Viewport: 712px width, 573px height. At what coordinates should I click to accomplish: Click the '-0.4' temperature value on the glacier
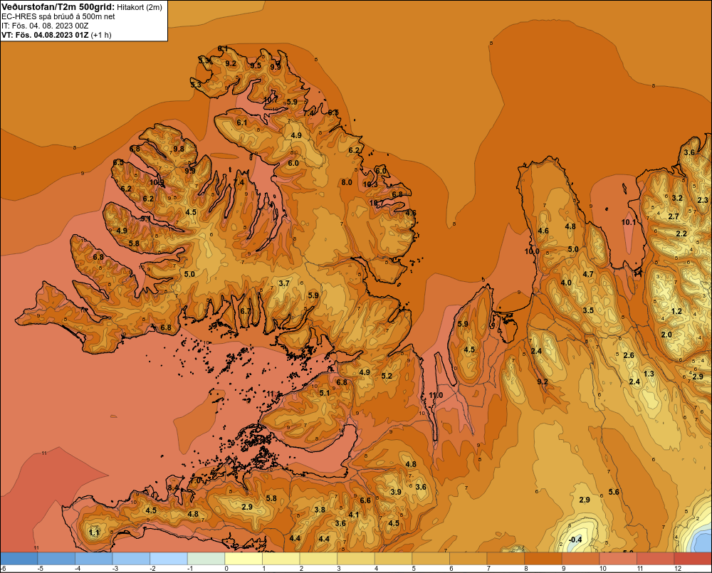click(575, 540)
